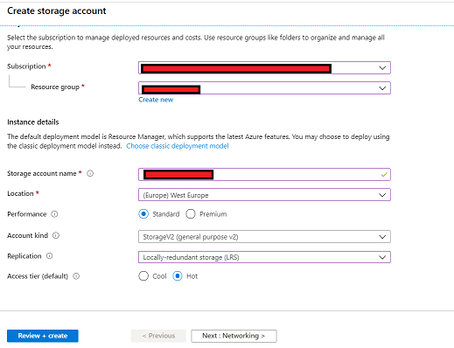
Task: Click the Location field label
Action: pyautogui.click(x=20, y=193)
